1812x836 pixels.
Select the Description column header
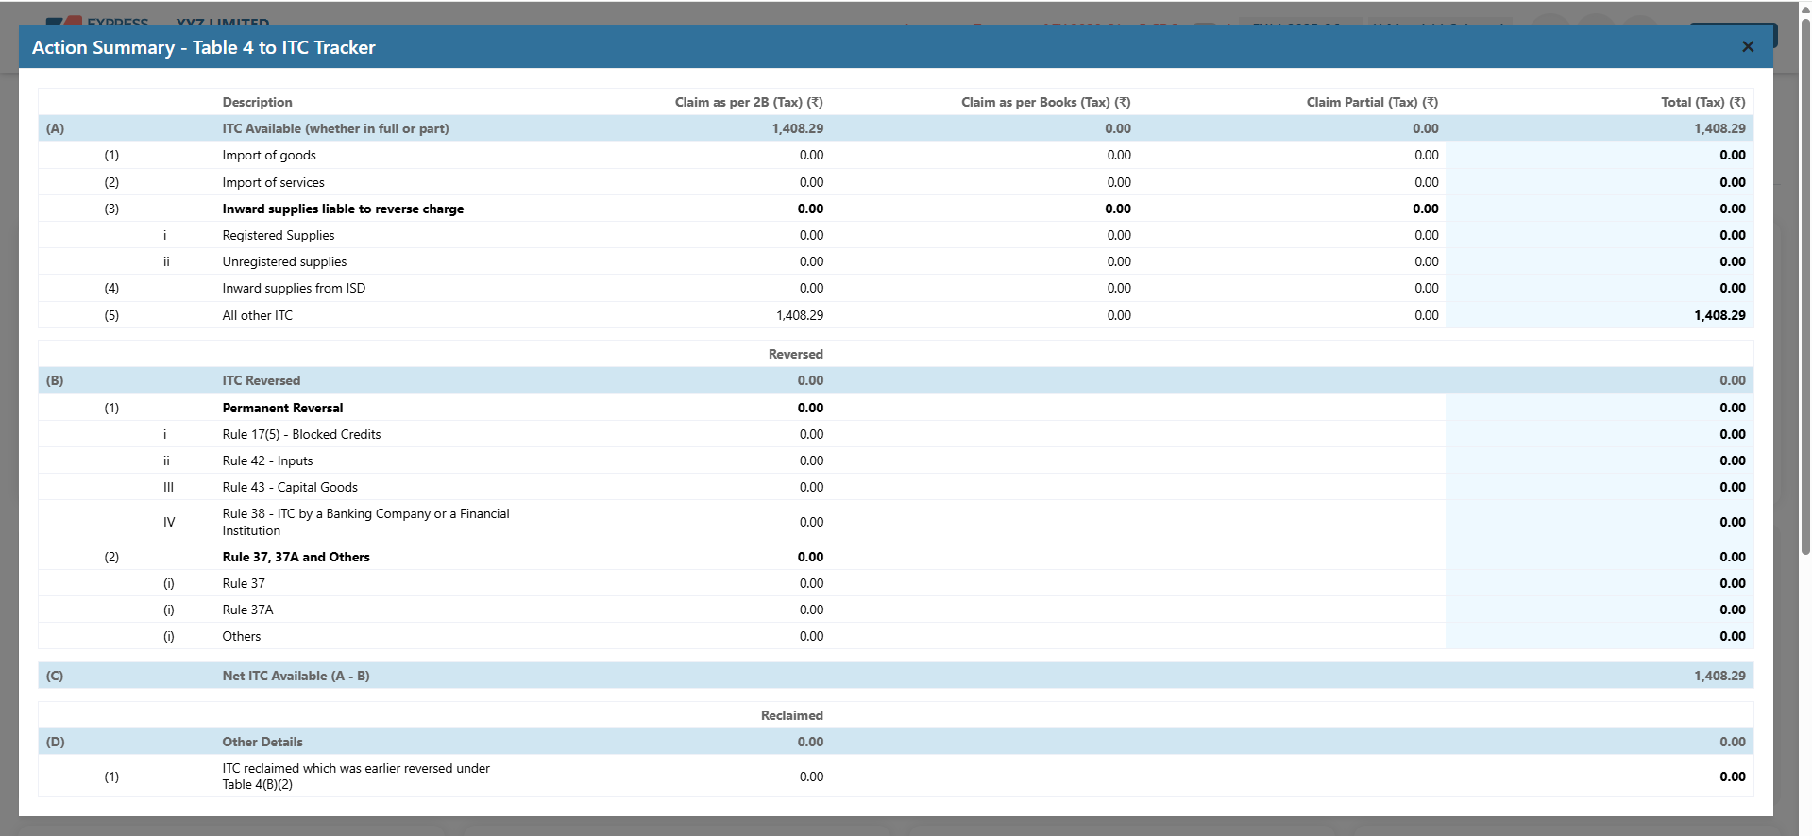tap(257, 102)
